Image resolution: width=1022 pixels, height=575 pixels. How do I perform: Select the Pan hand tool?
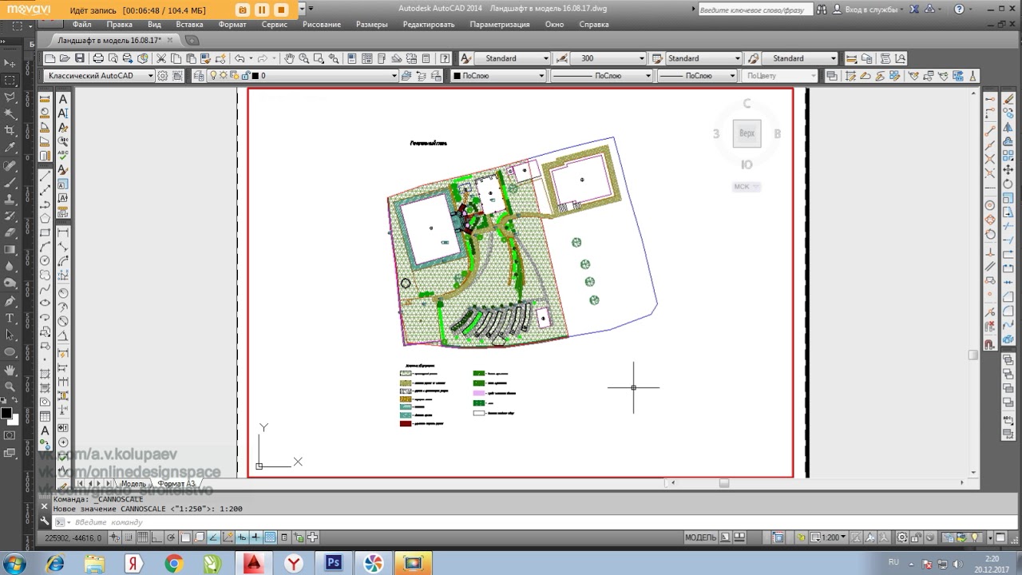(x=289, y=58)
